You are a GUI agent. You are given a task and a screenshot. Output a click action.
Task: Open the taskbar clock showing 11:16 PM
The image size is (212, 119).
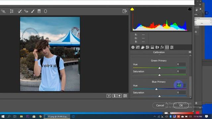pyautogui.click(x=198, y=116)
